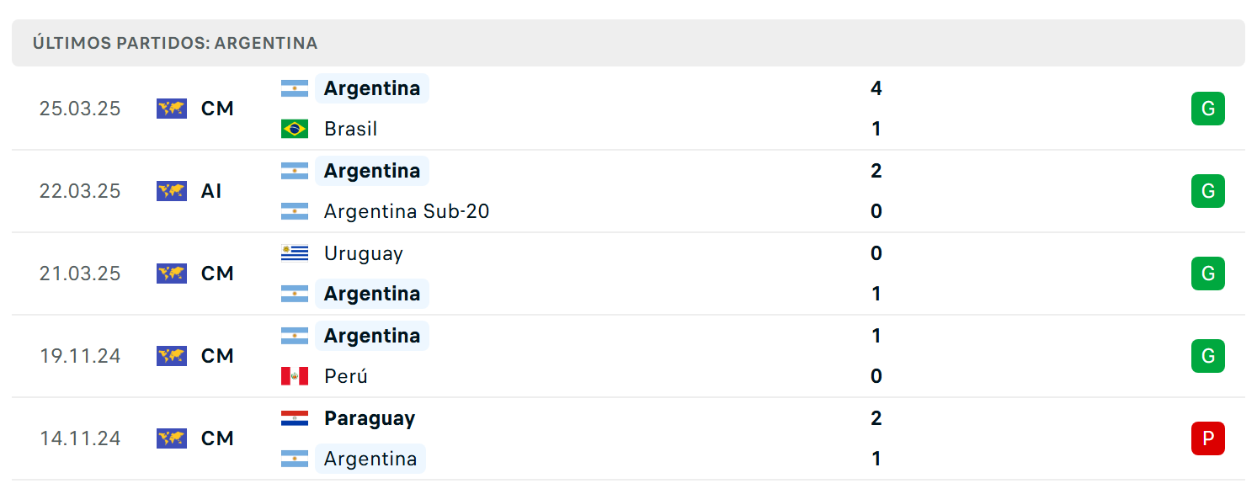Open the Perú team link
The image size is (1257, 494).
point(346,376)
